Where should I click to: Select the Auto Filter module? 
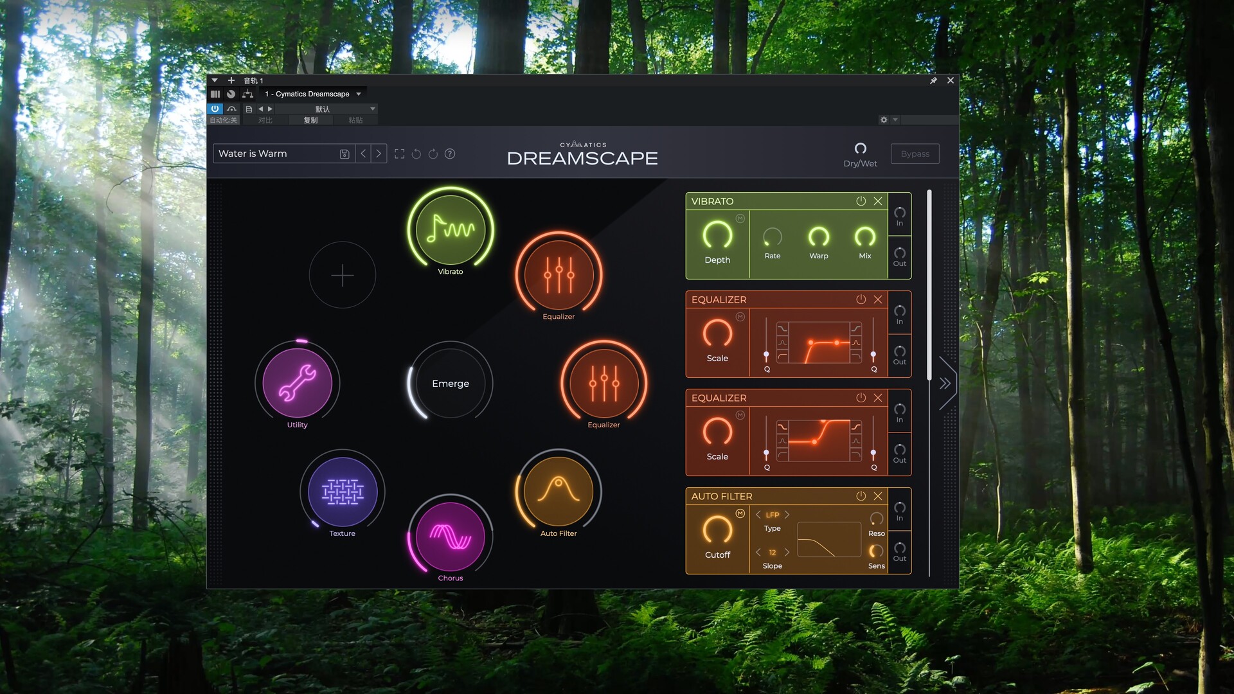(x=558, y=492)
